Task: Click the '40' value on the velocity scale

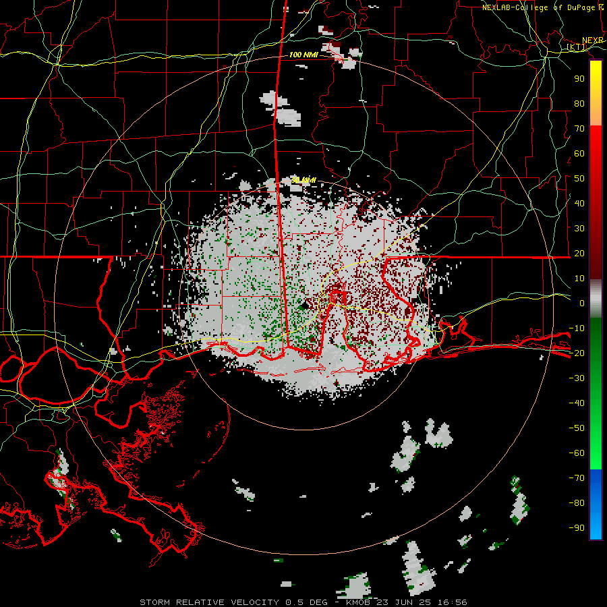Action: tap(579, 203)
